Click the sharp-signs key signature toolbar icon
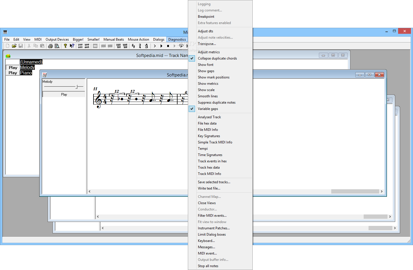Image resolution: width=413 pixels, height=270 pixels. (x=133, y=46)
